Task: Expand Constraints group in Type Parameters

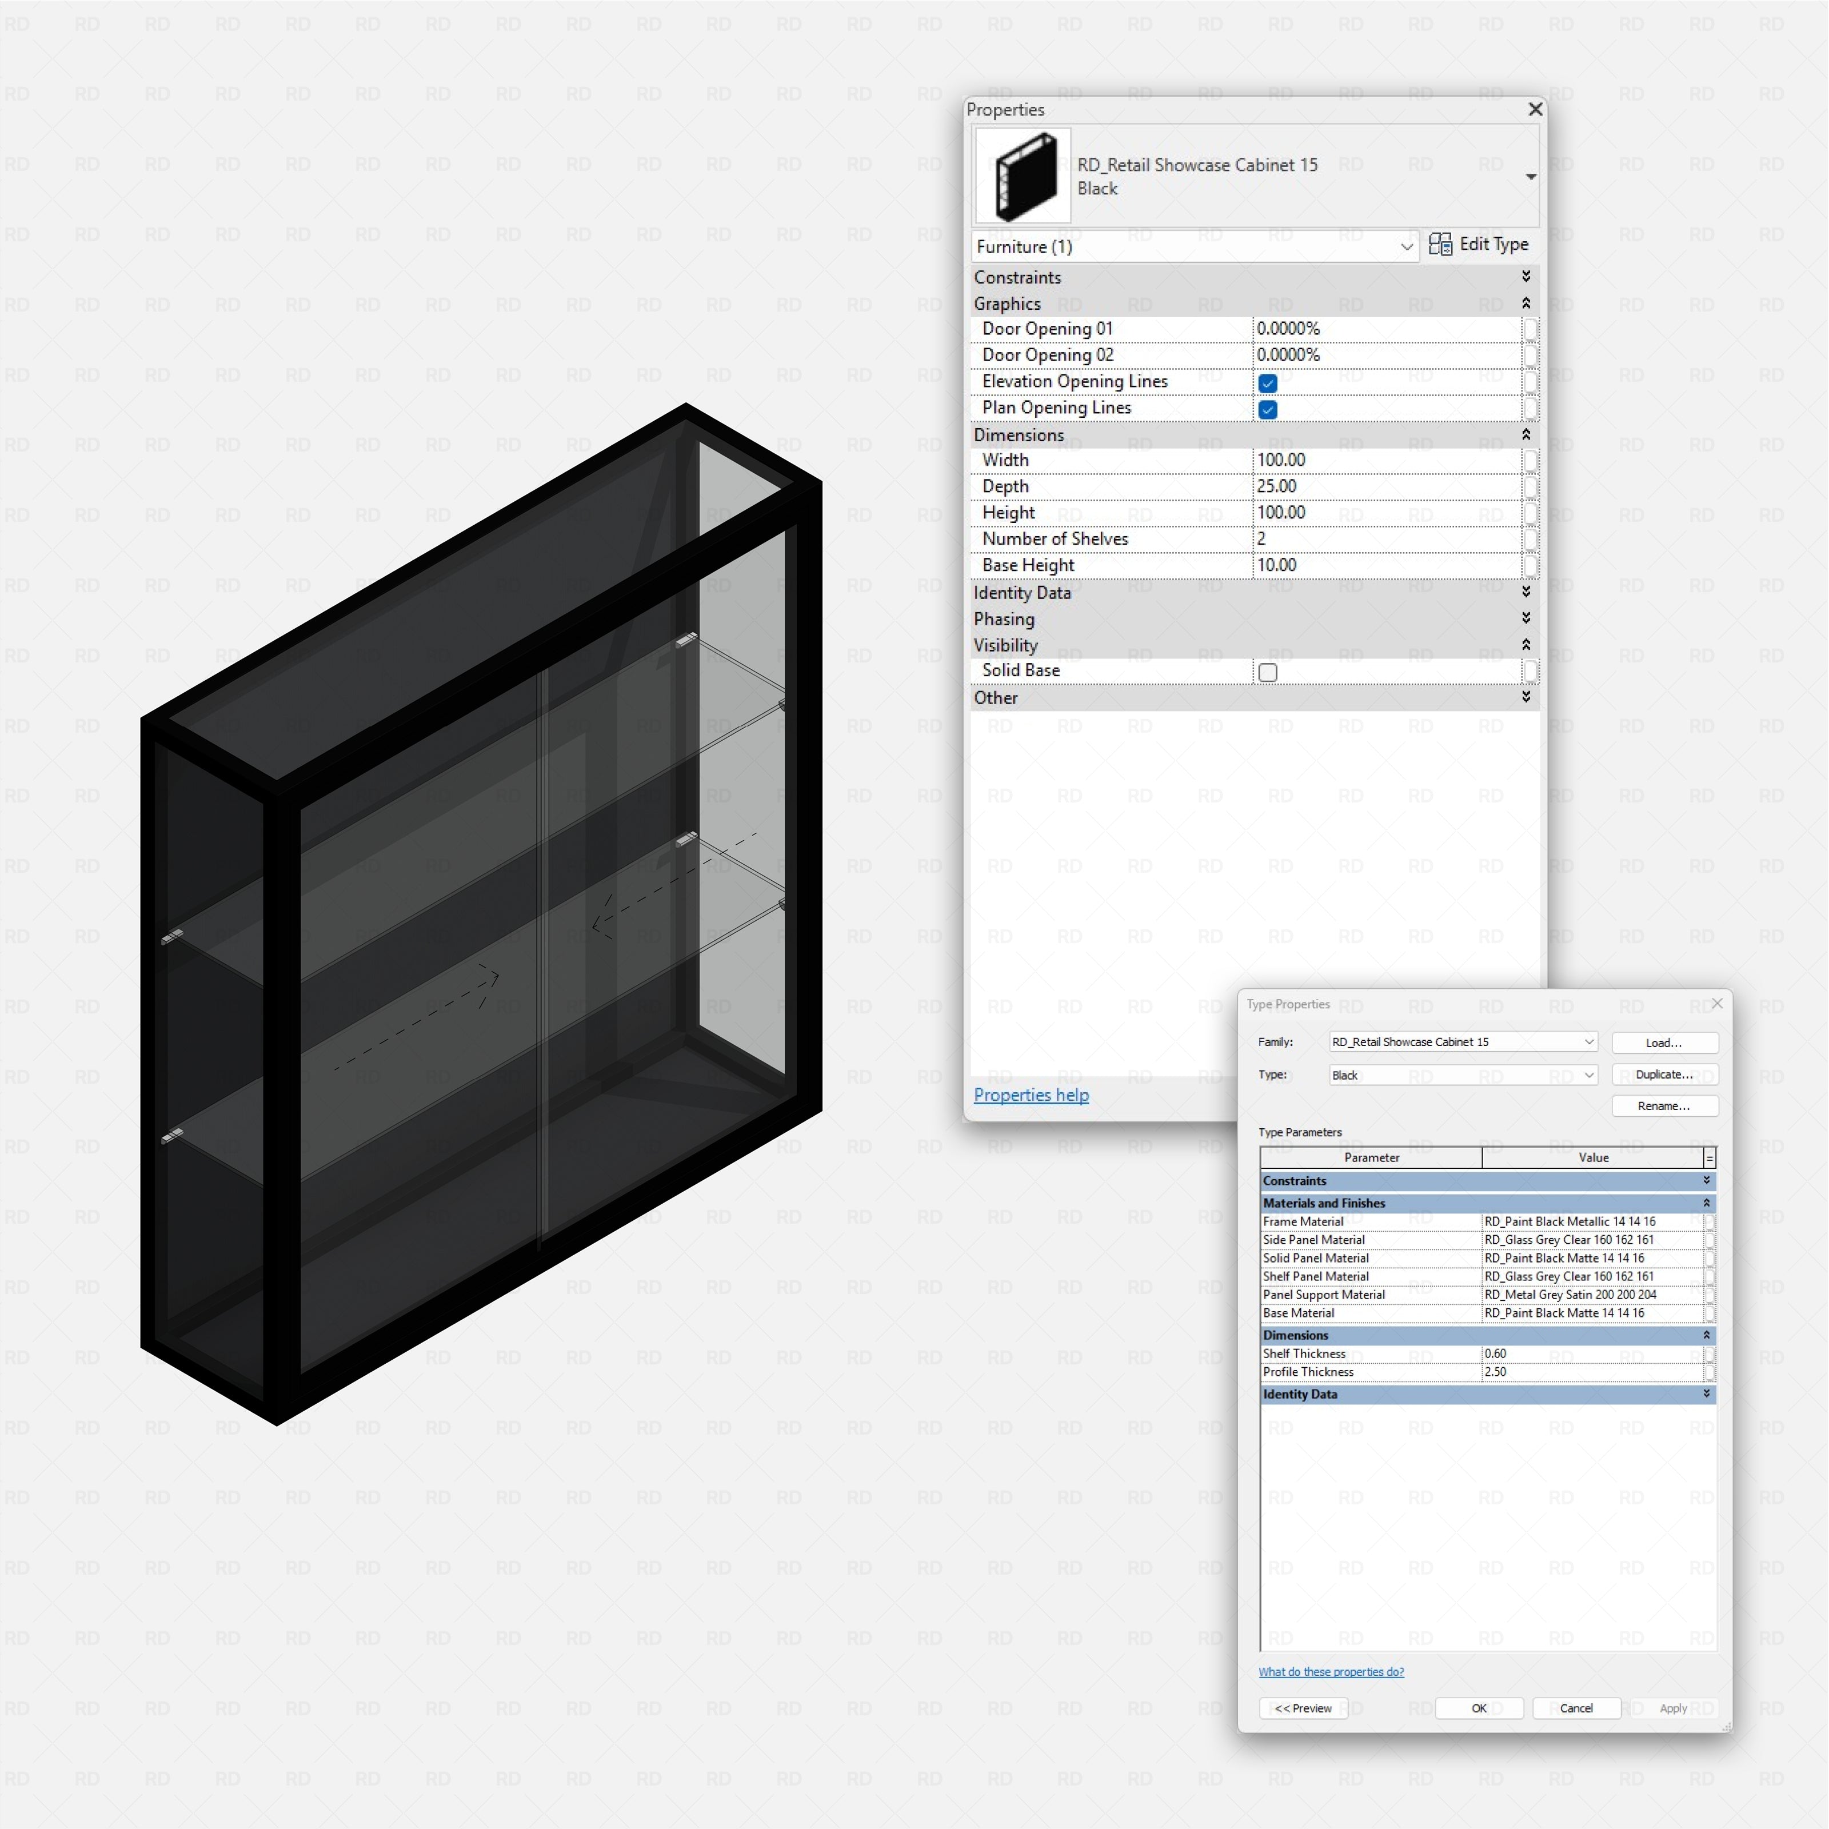Action: click(x=1706, y=1180)
